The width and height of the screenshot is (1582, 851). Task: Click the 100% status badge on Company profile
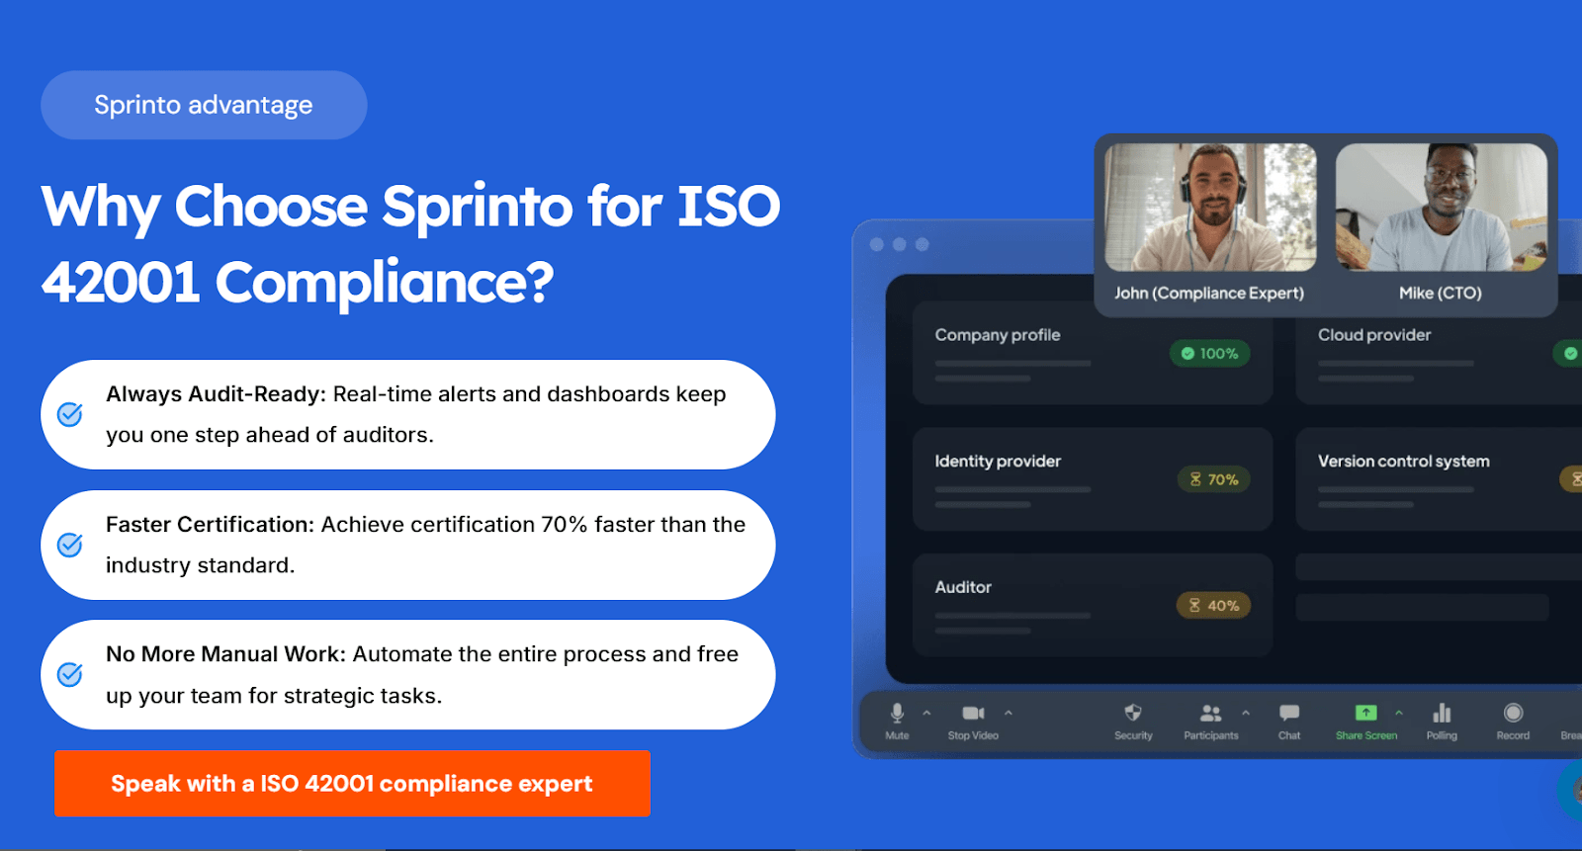tap(1209, 354)
